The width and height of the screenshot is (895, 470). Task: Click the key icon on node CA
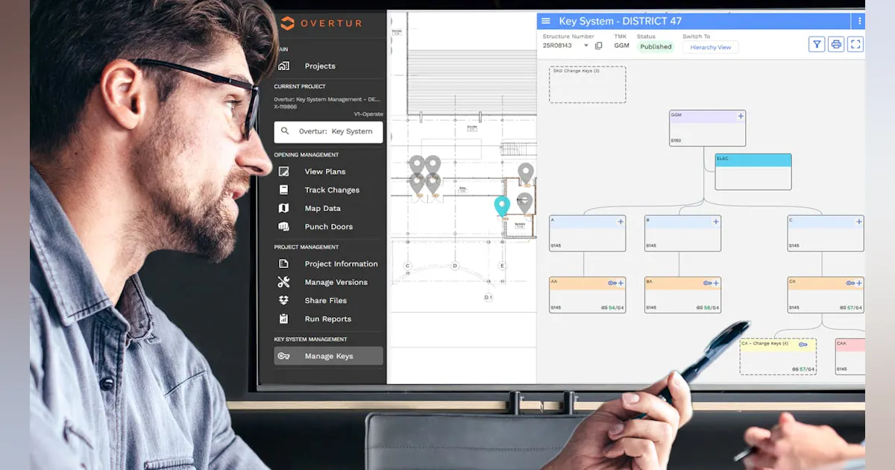[x=851, y=283]
